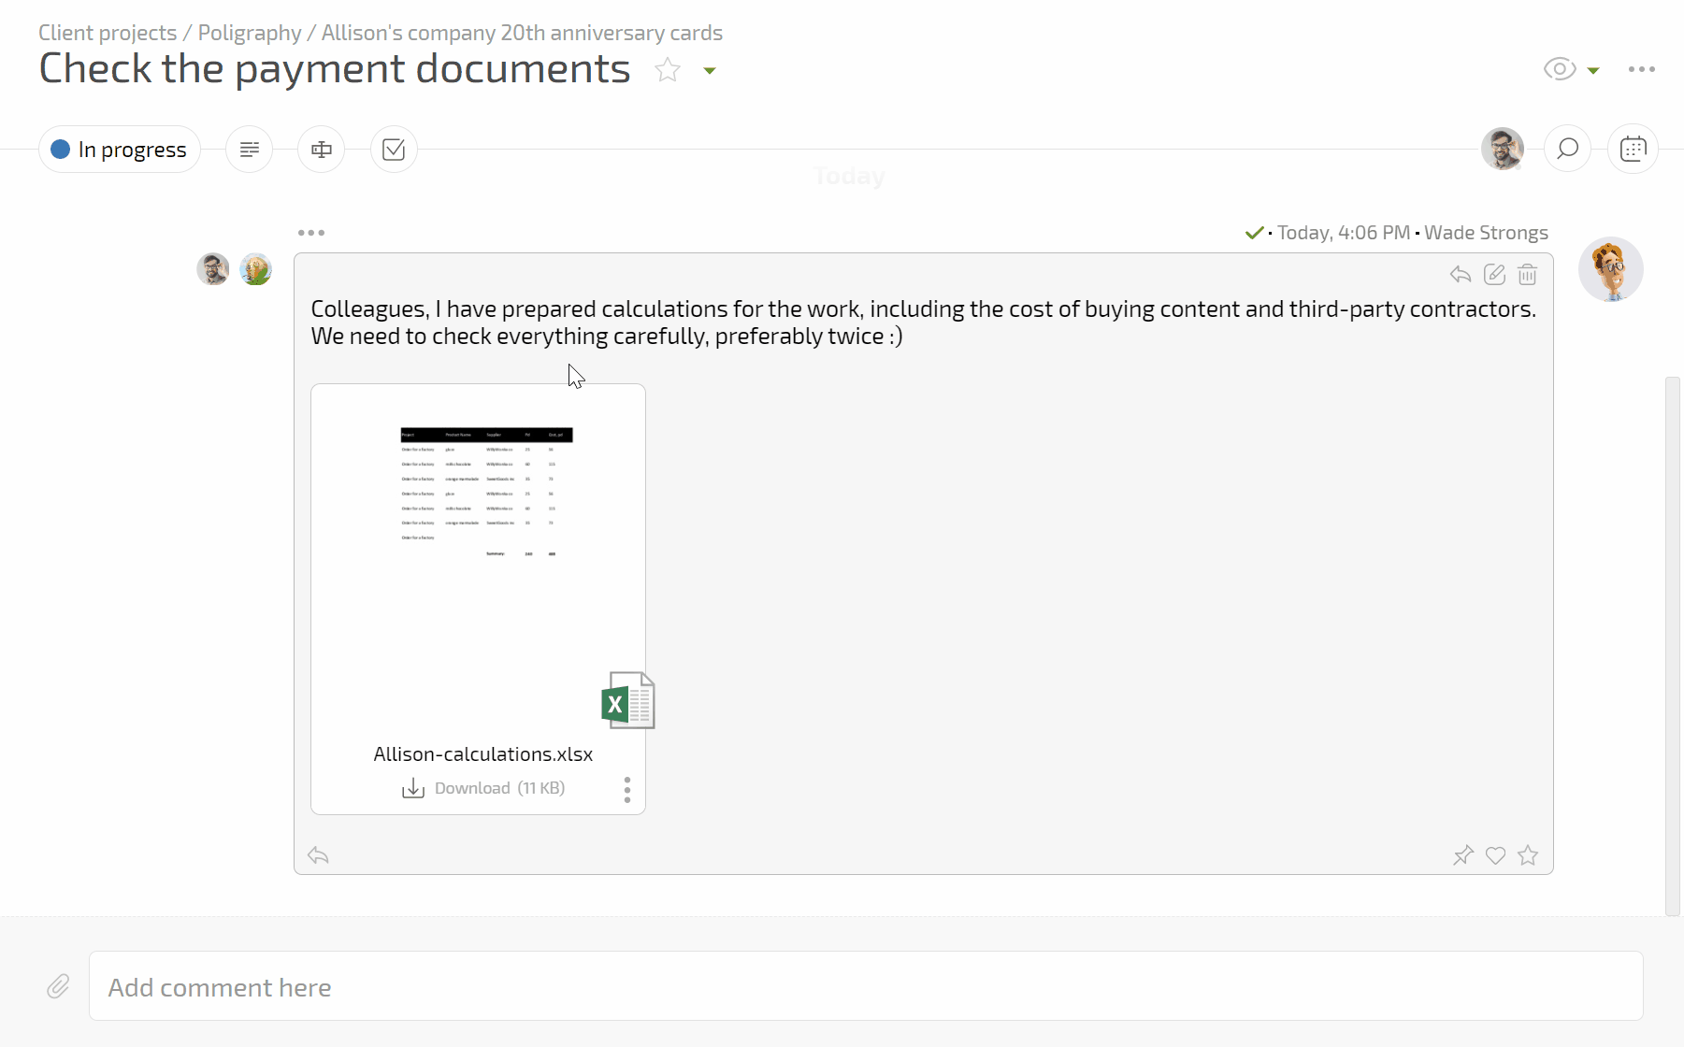
Task: Open the checklist checkbox icon
Action: click(x=394, y=150)
